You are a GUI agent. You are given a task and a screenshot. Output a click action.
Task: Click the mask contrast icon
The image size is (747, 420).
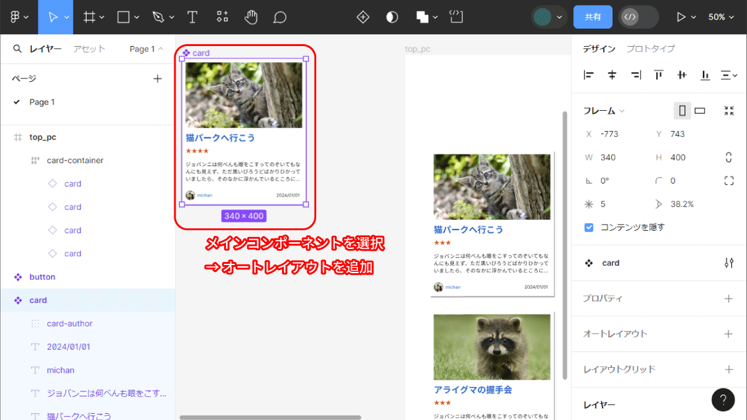point(392,17)
